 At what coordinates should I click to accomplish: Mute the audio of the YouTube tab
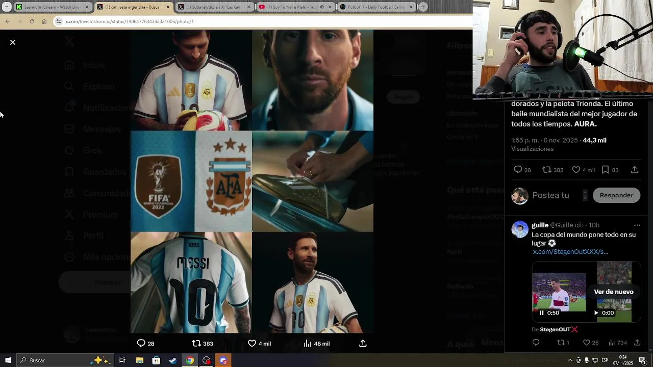click(322, 7)
